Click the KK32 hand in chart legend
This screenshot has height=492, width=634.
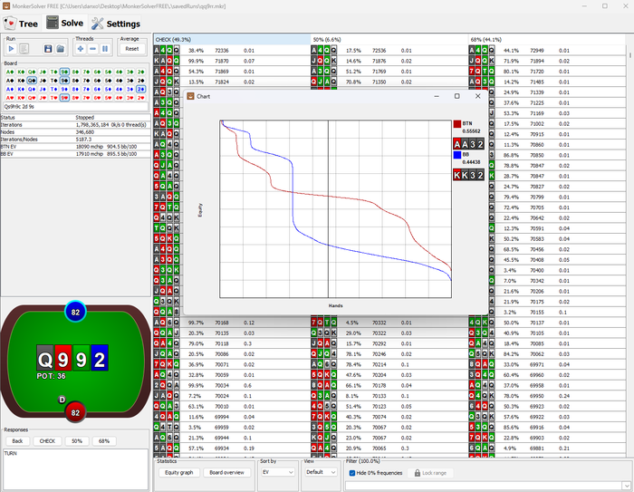(468, 175)
